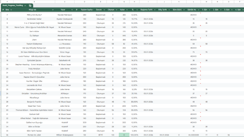Select the 'Victor Hugo' author cell
Image resolution: width=244 pixels, height=137 pixels.
point(65,52)
